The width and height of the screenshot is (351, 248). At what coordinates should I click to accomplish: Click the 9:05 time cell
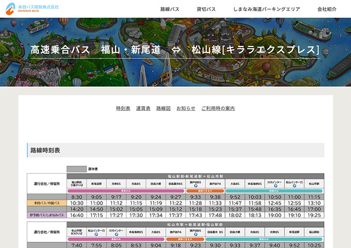(x=97, y=197)
